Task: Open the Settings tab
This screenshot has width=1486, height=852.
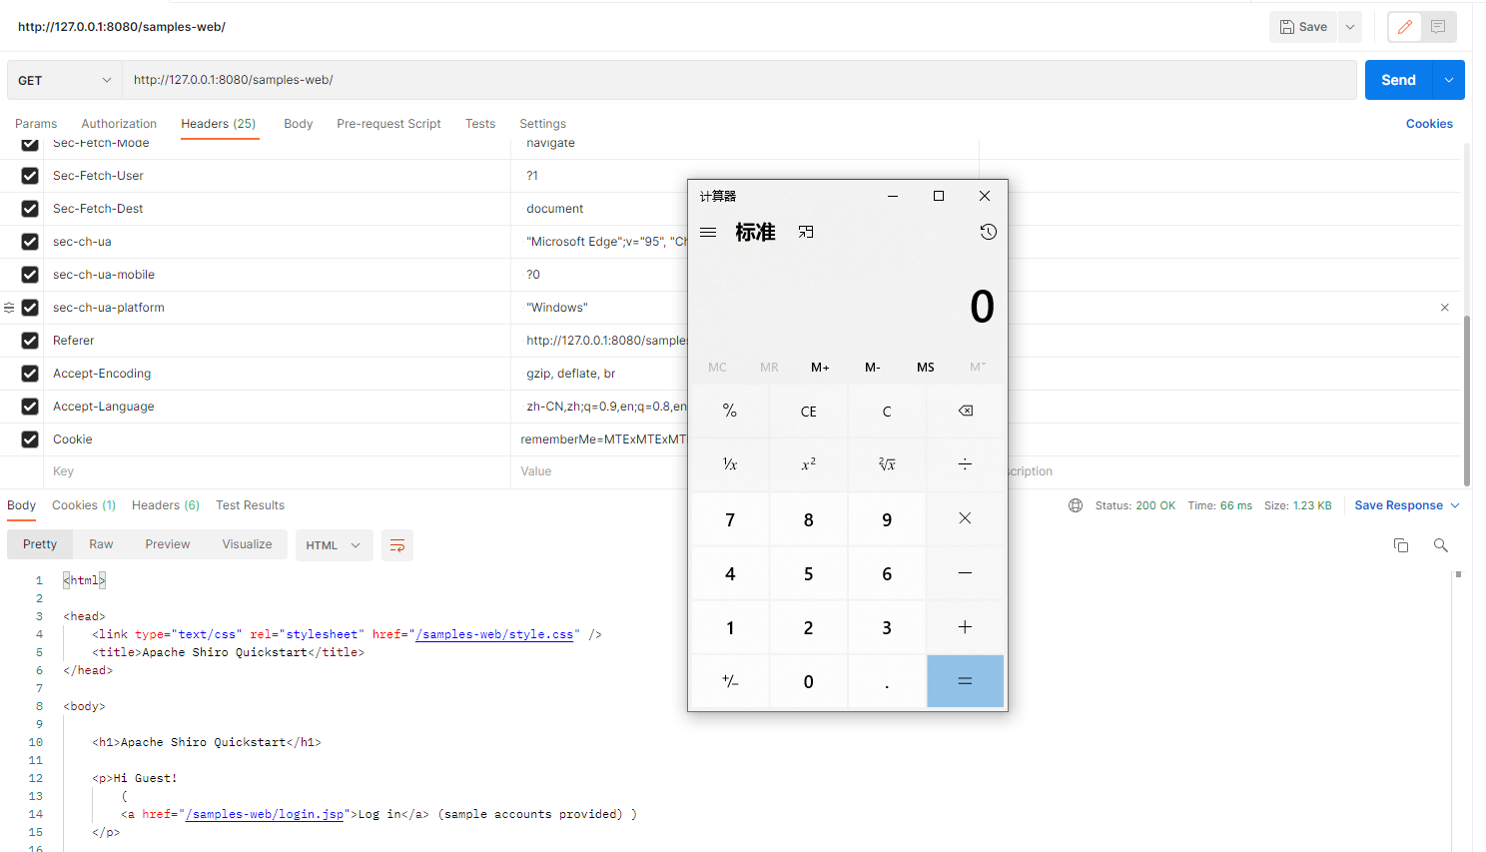Action: (542, 124)
